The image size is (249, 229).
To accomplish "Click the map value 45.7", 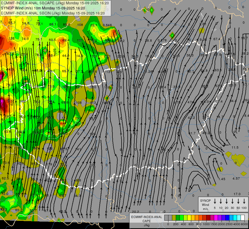I will tap(63, 196).
